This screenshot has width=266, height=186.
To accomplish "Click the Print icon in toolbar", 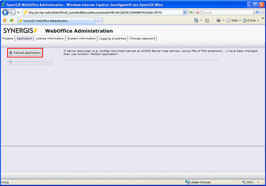I will [218, 20].
